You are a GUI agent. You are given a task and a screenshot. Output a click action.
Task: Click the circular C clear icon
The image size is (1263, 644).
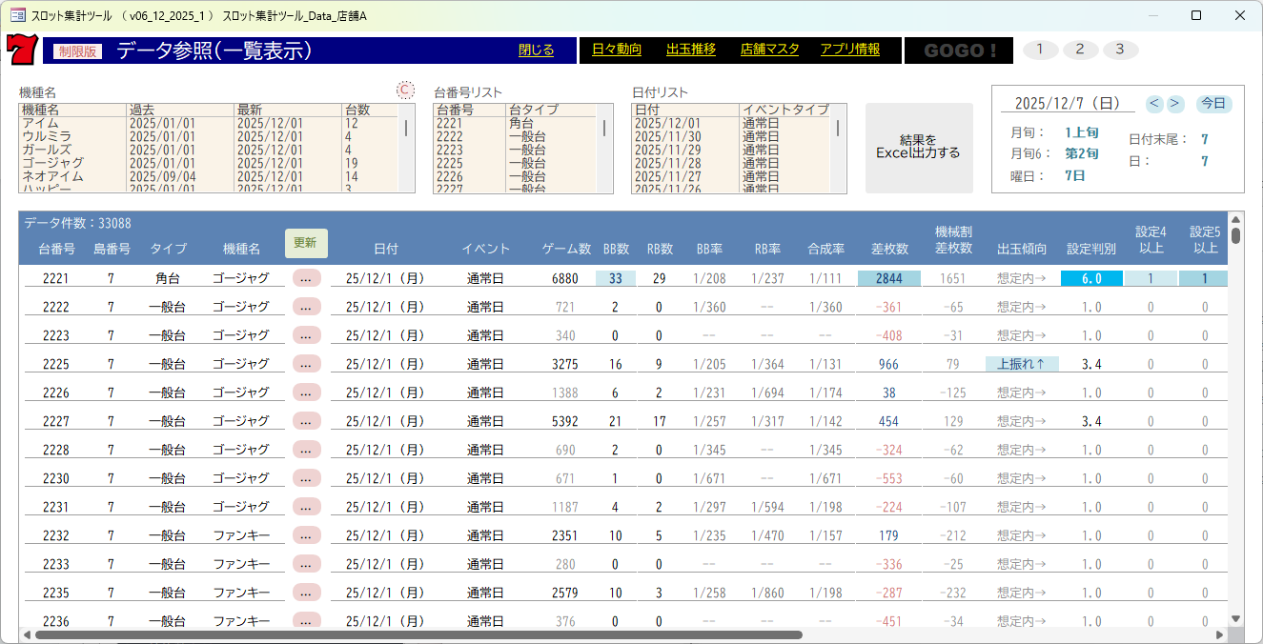tap(405, 90)
